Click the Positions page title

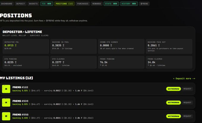coord(16,15)
